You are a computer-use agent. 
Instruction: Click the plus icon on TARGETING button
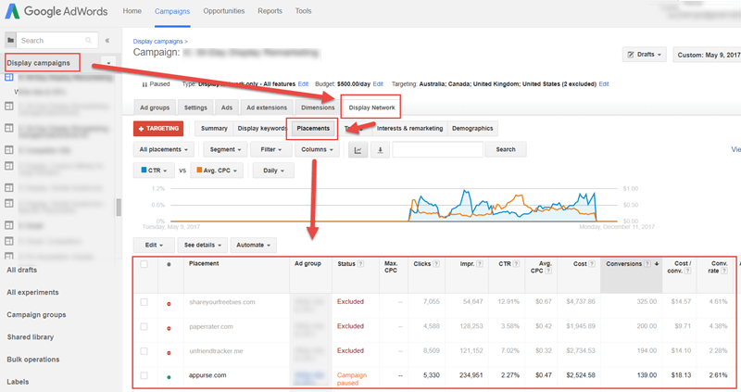coord(141,129)
